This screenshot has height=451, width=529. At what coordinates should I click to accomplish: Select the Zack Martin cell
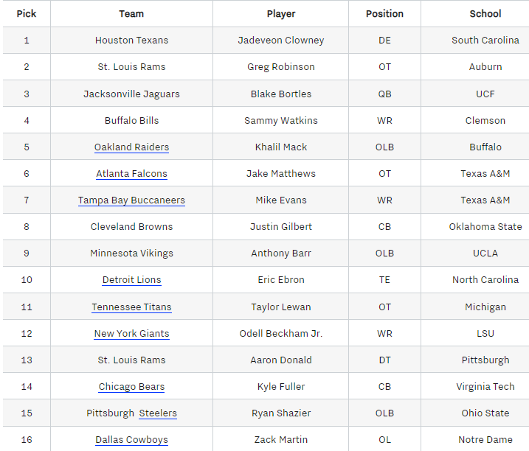(x=280, y=439)
